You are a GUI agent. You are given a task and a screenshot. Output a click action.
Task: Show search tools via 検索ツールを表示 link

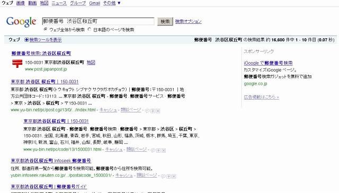pyautogui.click(x=46, y=40)
